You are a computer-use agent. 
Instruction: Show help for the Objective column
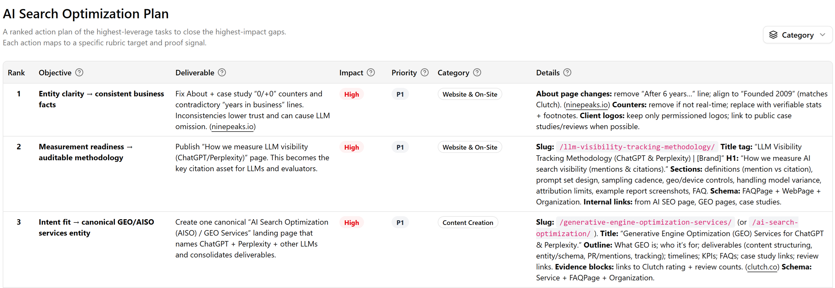tap(79, 73)
